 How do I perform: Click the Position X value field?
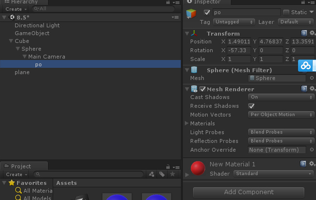[239, 41]
